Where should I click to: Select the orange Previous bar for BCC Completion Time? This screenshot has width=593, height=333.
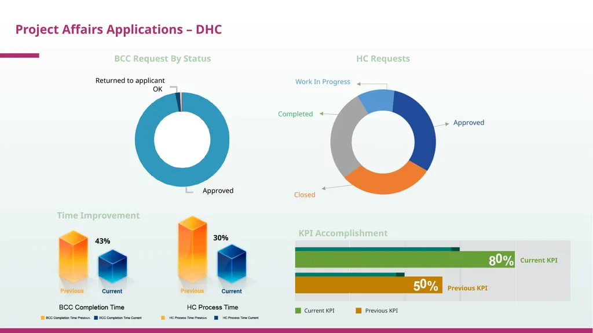pos(74,257)
